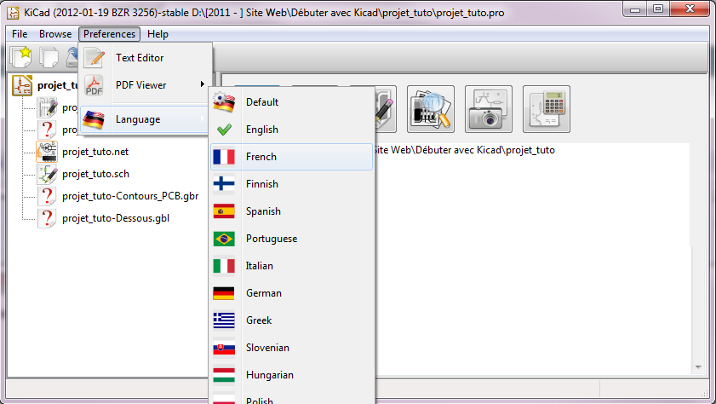Click the Default language gear-flag icon

click(x=224, y=102)
